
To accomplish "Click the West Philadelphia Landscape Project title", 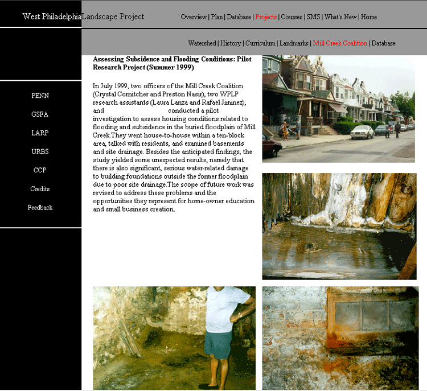I will coord(83,17).
